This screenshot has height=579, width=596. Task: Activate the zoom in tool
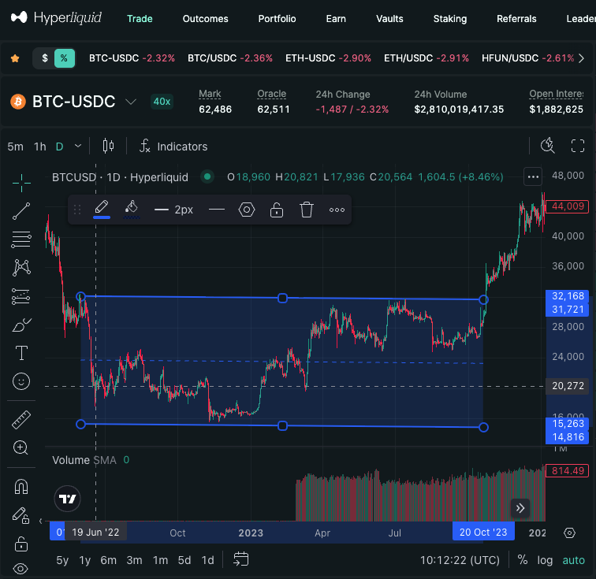tap(20, 448)
